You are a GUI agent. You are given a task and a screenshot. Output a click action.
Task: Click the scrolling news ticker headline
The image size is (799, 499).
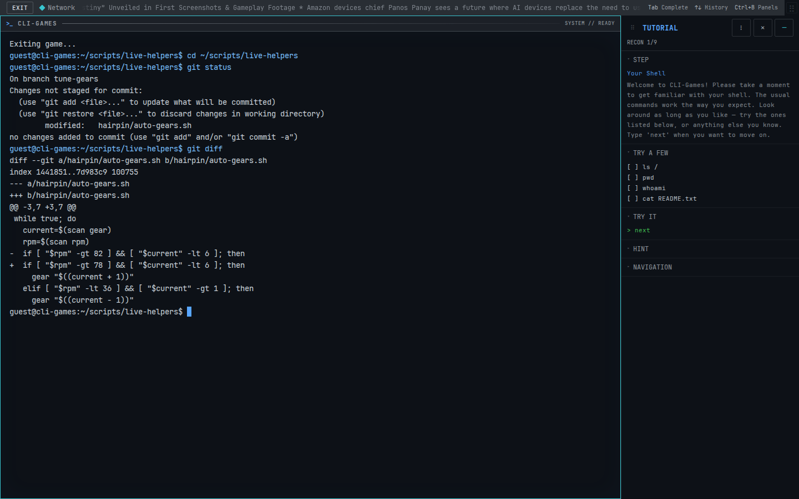point(363,8)
